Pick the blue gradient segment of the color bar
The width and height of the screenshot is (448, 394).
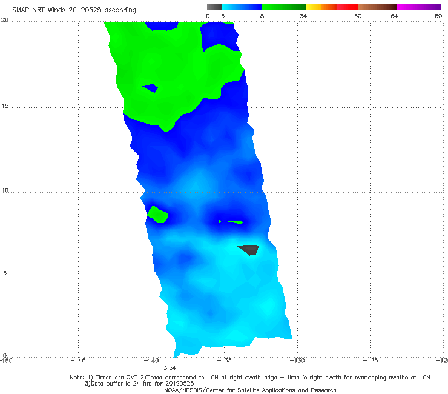[242, 7]
